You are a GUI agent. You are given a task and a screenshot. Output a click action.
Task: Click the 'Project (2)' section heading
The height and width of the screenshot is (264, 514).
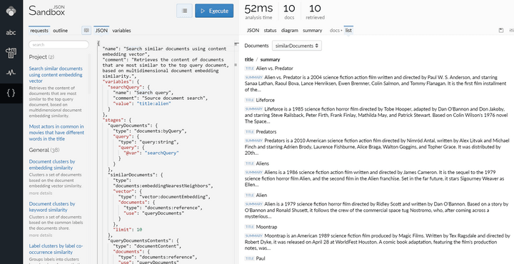click(41, 57)
